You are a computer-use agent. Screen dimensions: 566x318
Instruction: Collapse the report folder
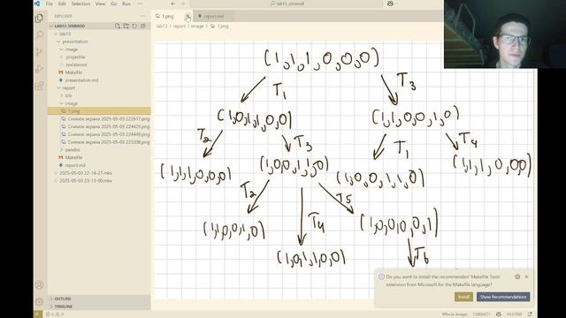(x=99, y=87)
